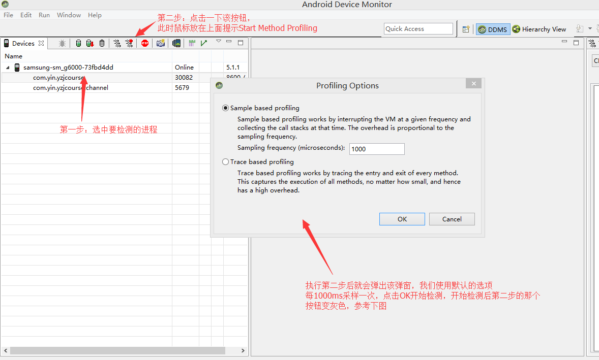Click the Open Perspective icon

(466, 29)
